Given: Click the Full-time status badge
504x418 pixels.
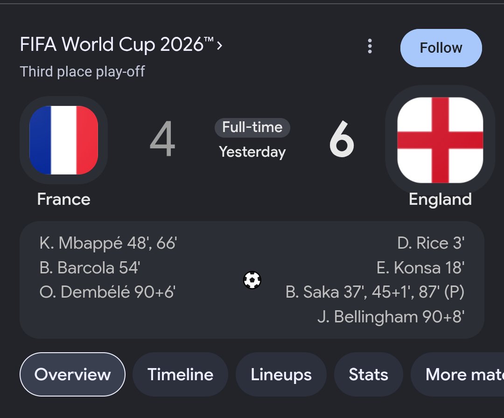Looking at the screenshot, I should coord(252,127).
